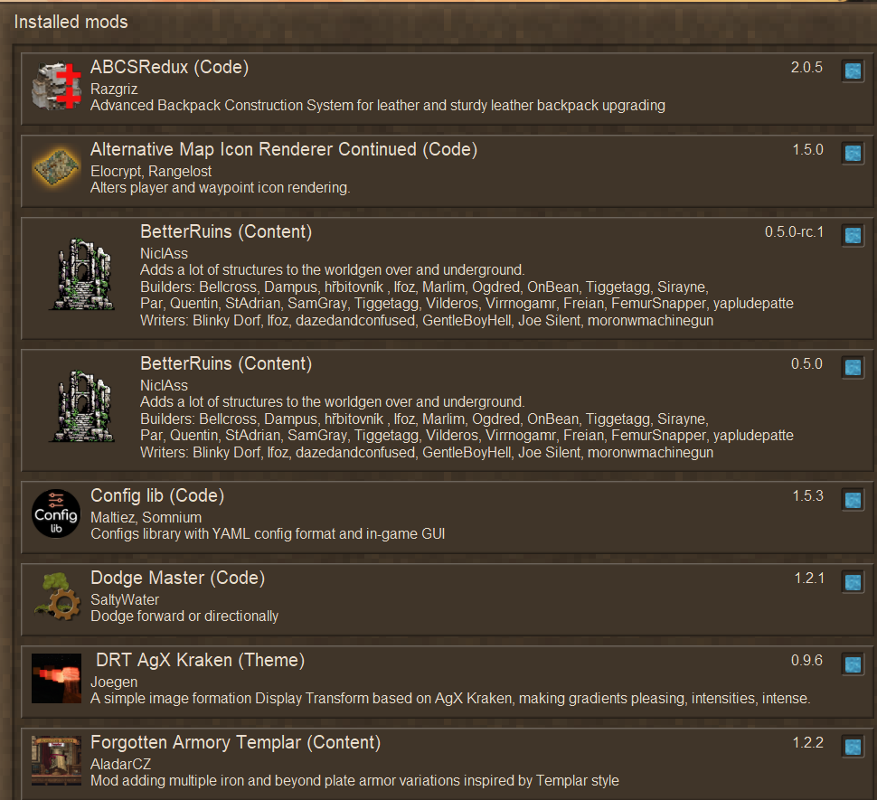Click the DRT AgX Kraken thumbnail icon
This screenshot has width=877, height=800.
coord(56,678)
